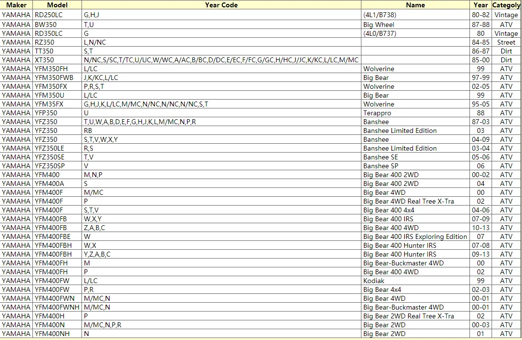Select the YFM350U model cell
This screenshot has height=340, width=522.
(x=57, y=95)
